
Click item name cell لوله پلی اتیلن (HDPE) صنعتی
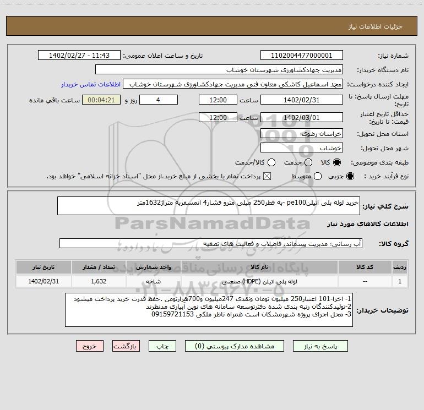point(259,281)
